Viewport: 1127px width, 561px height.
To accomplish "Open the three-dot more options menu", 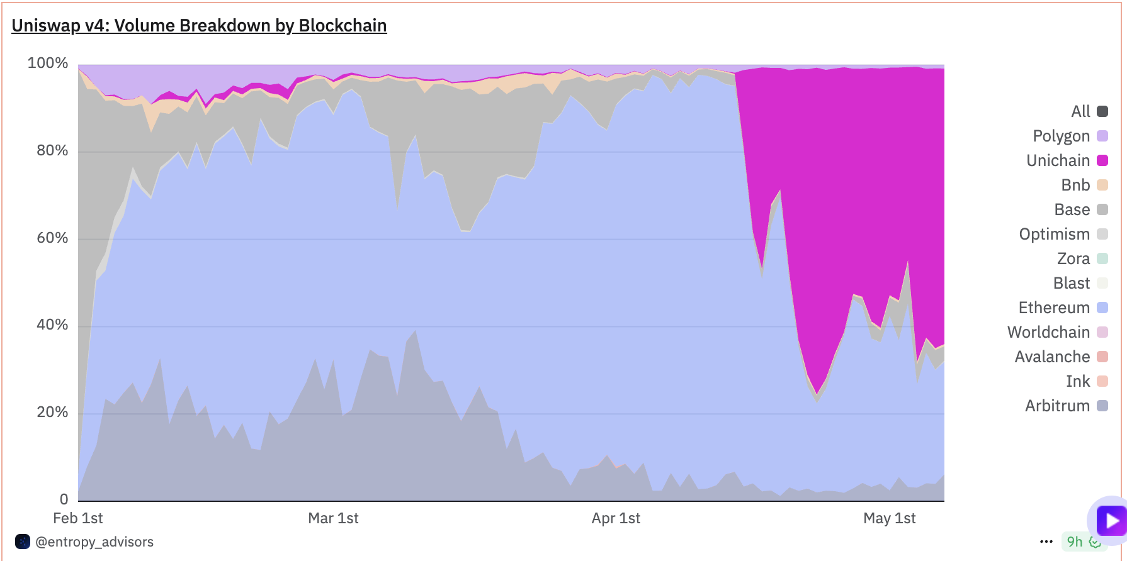I will 1046,542.
